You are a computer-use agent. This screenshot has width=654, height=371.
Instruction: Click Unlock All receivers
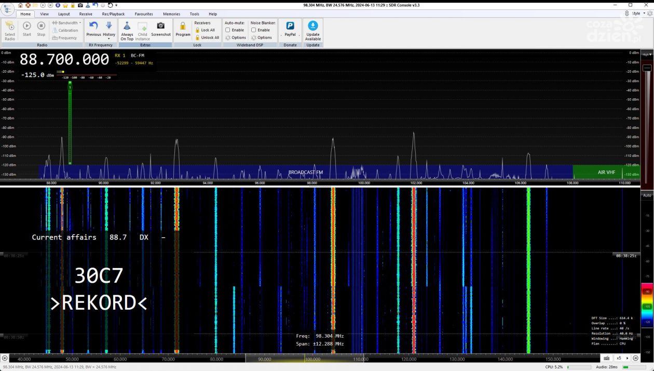coord(207,37)
